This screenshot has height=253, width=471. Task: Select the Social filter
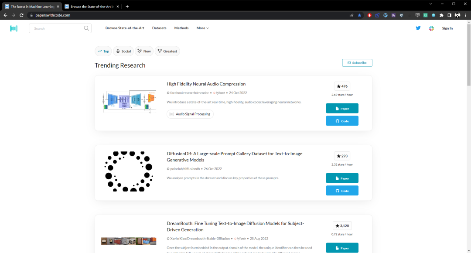coord(123,51)
